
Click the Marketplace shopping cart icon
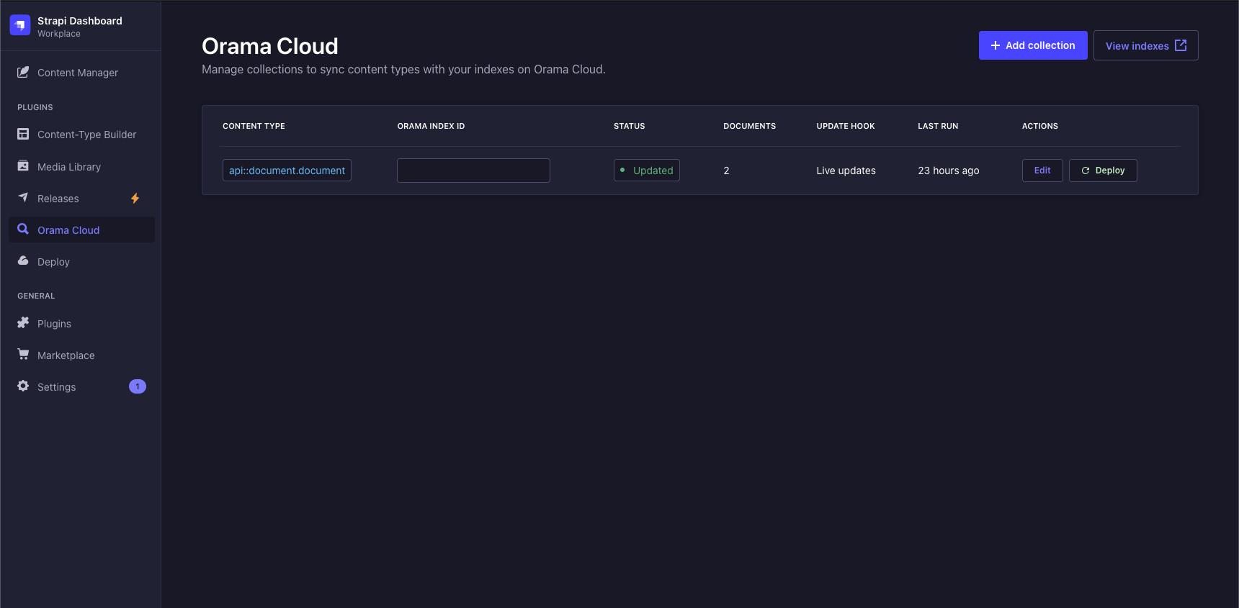[23, 354]
